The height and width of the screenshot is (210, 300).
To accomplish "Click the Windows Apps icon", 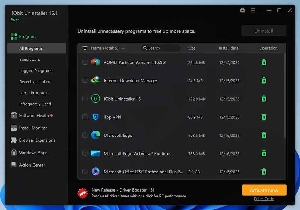I will [14, 153].
